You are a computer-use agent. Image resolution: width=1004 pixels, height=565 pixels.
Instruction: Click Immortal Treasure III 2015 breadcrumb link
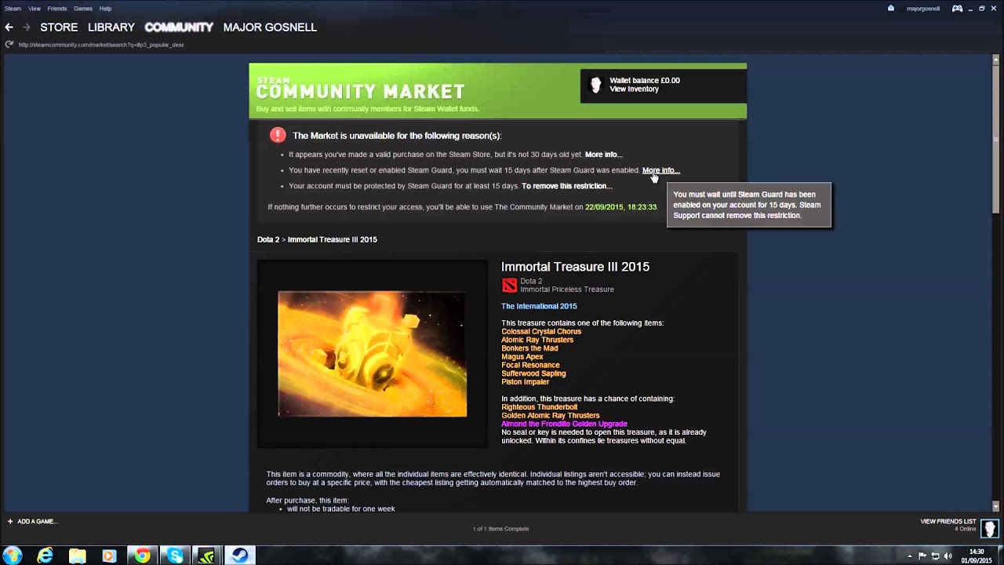click(333, 239)
